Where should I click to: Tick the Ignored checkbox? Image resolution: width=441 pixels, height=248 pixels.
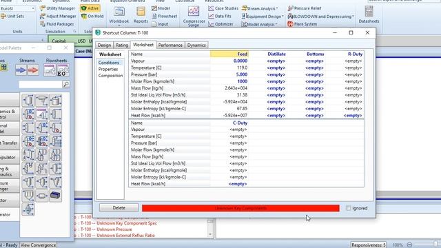pos(349,208)
